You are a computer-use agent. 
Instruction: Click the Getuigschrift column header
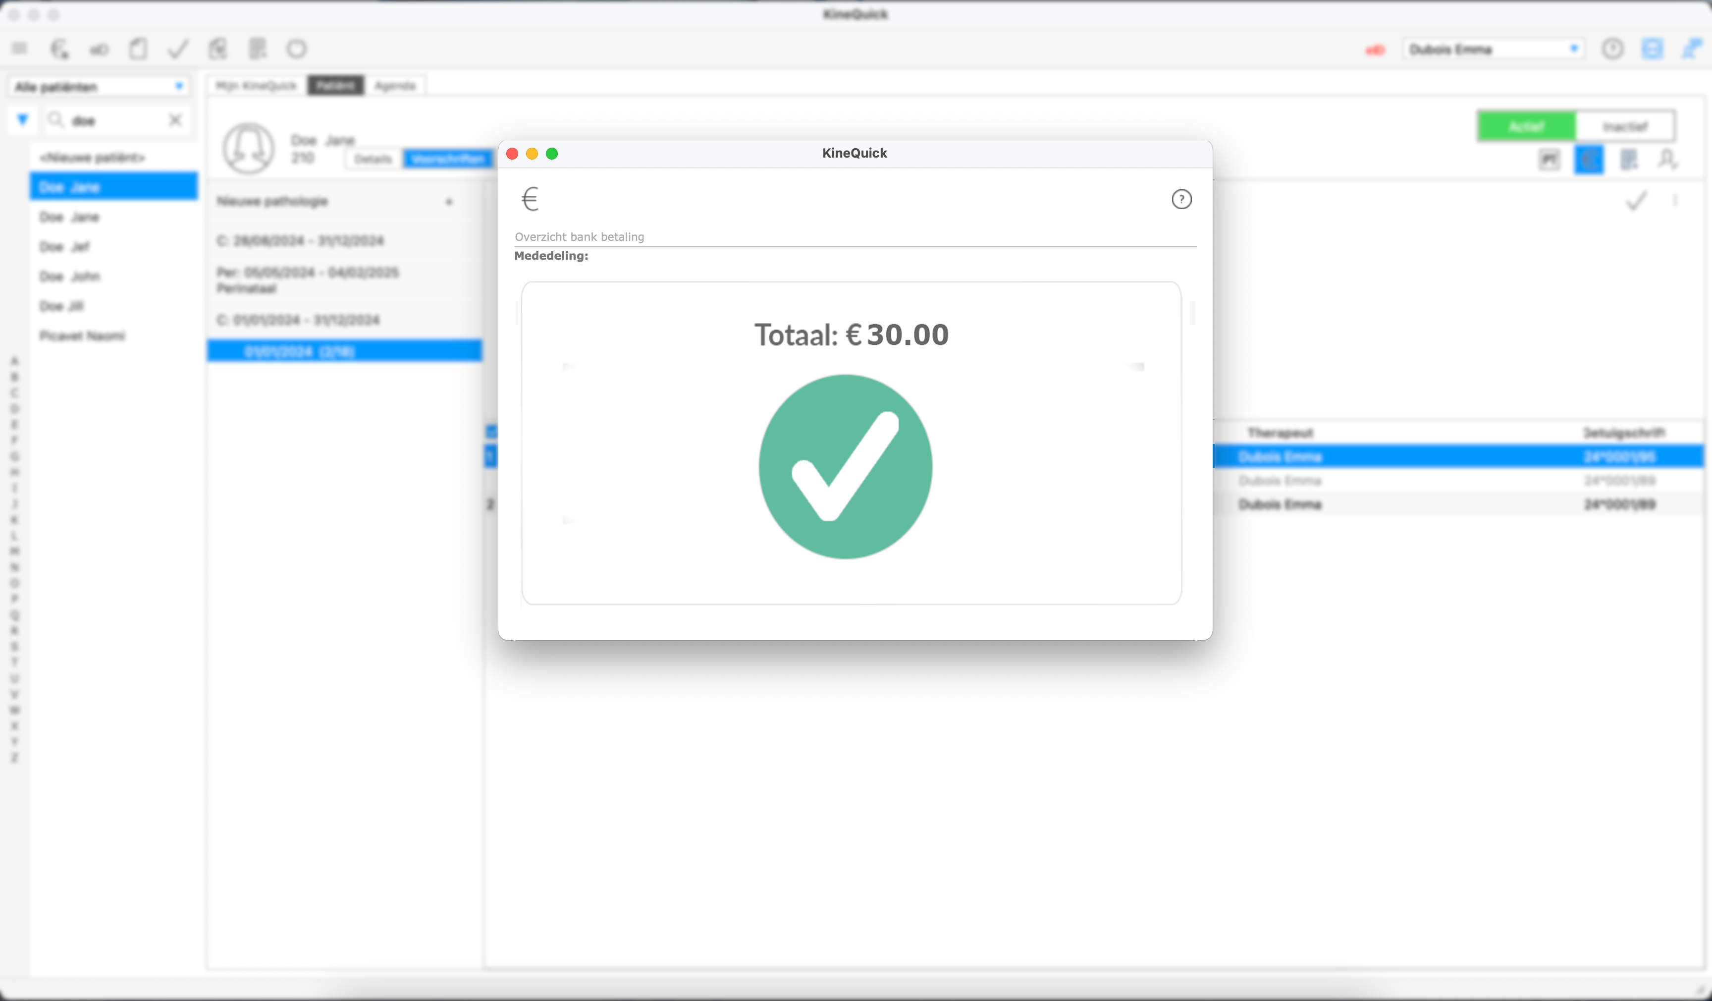(1625, 432)
